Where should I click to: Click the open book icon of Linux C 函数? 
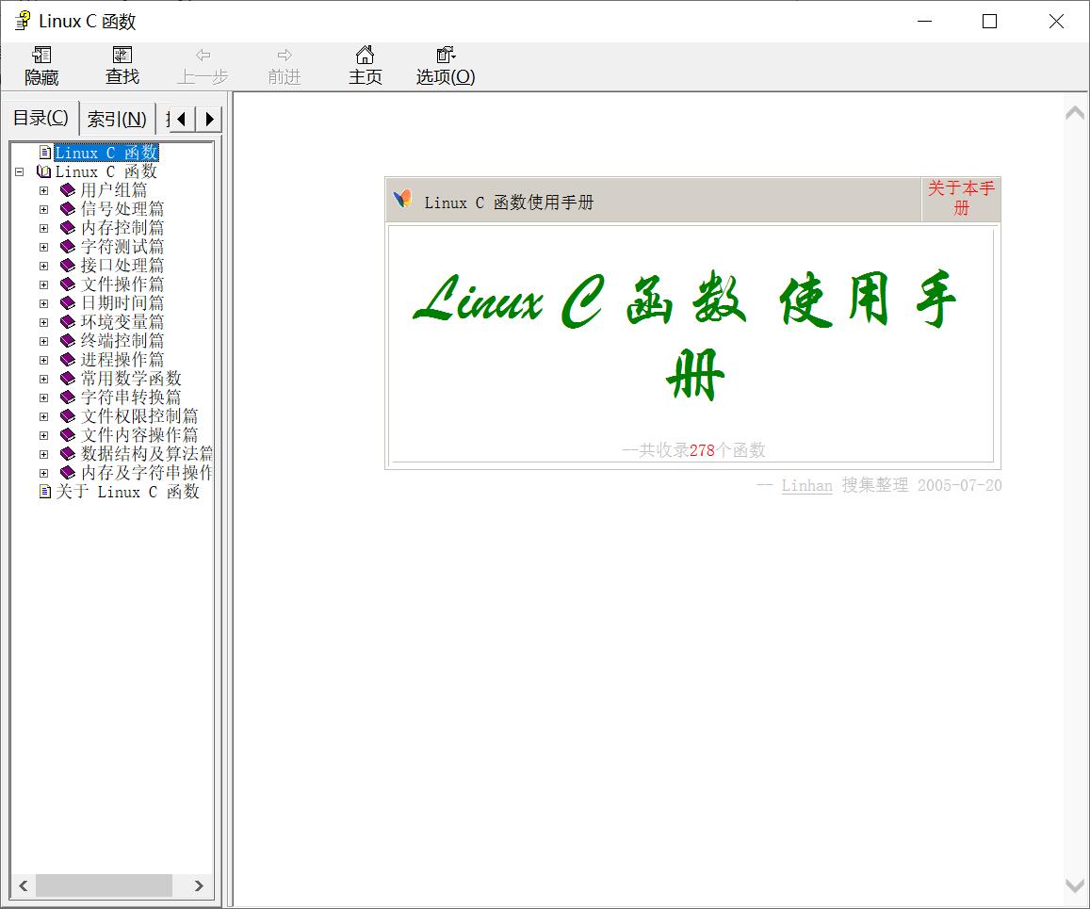(44, 170)
